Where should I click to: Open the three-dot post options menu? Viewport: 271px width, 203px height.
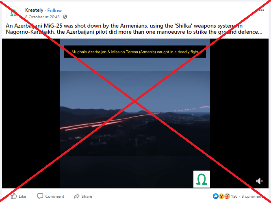(261, 10)
